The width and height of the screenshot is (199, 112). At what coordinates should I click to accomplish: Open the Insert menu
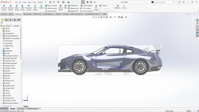coord(29,2)
